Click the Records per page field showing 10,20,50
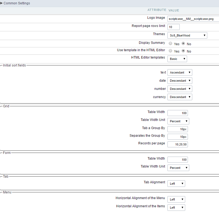219x213 pixels. coord(178,144)
